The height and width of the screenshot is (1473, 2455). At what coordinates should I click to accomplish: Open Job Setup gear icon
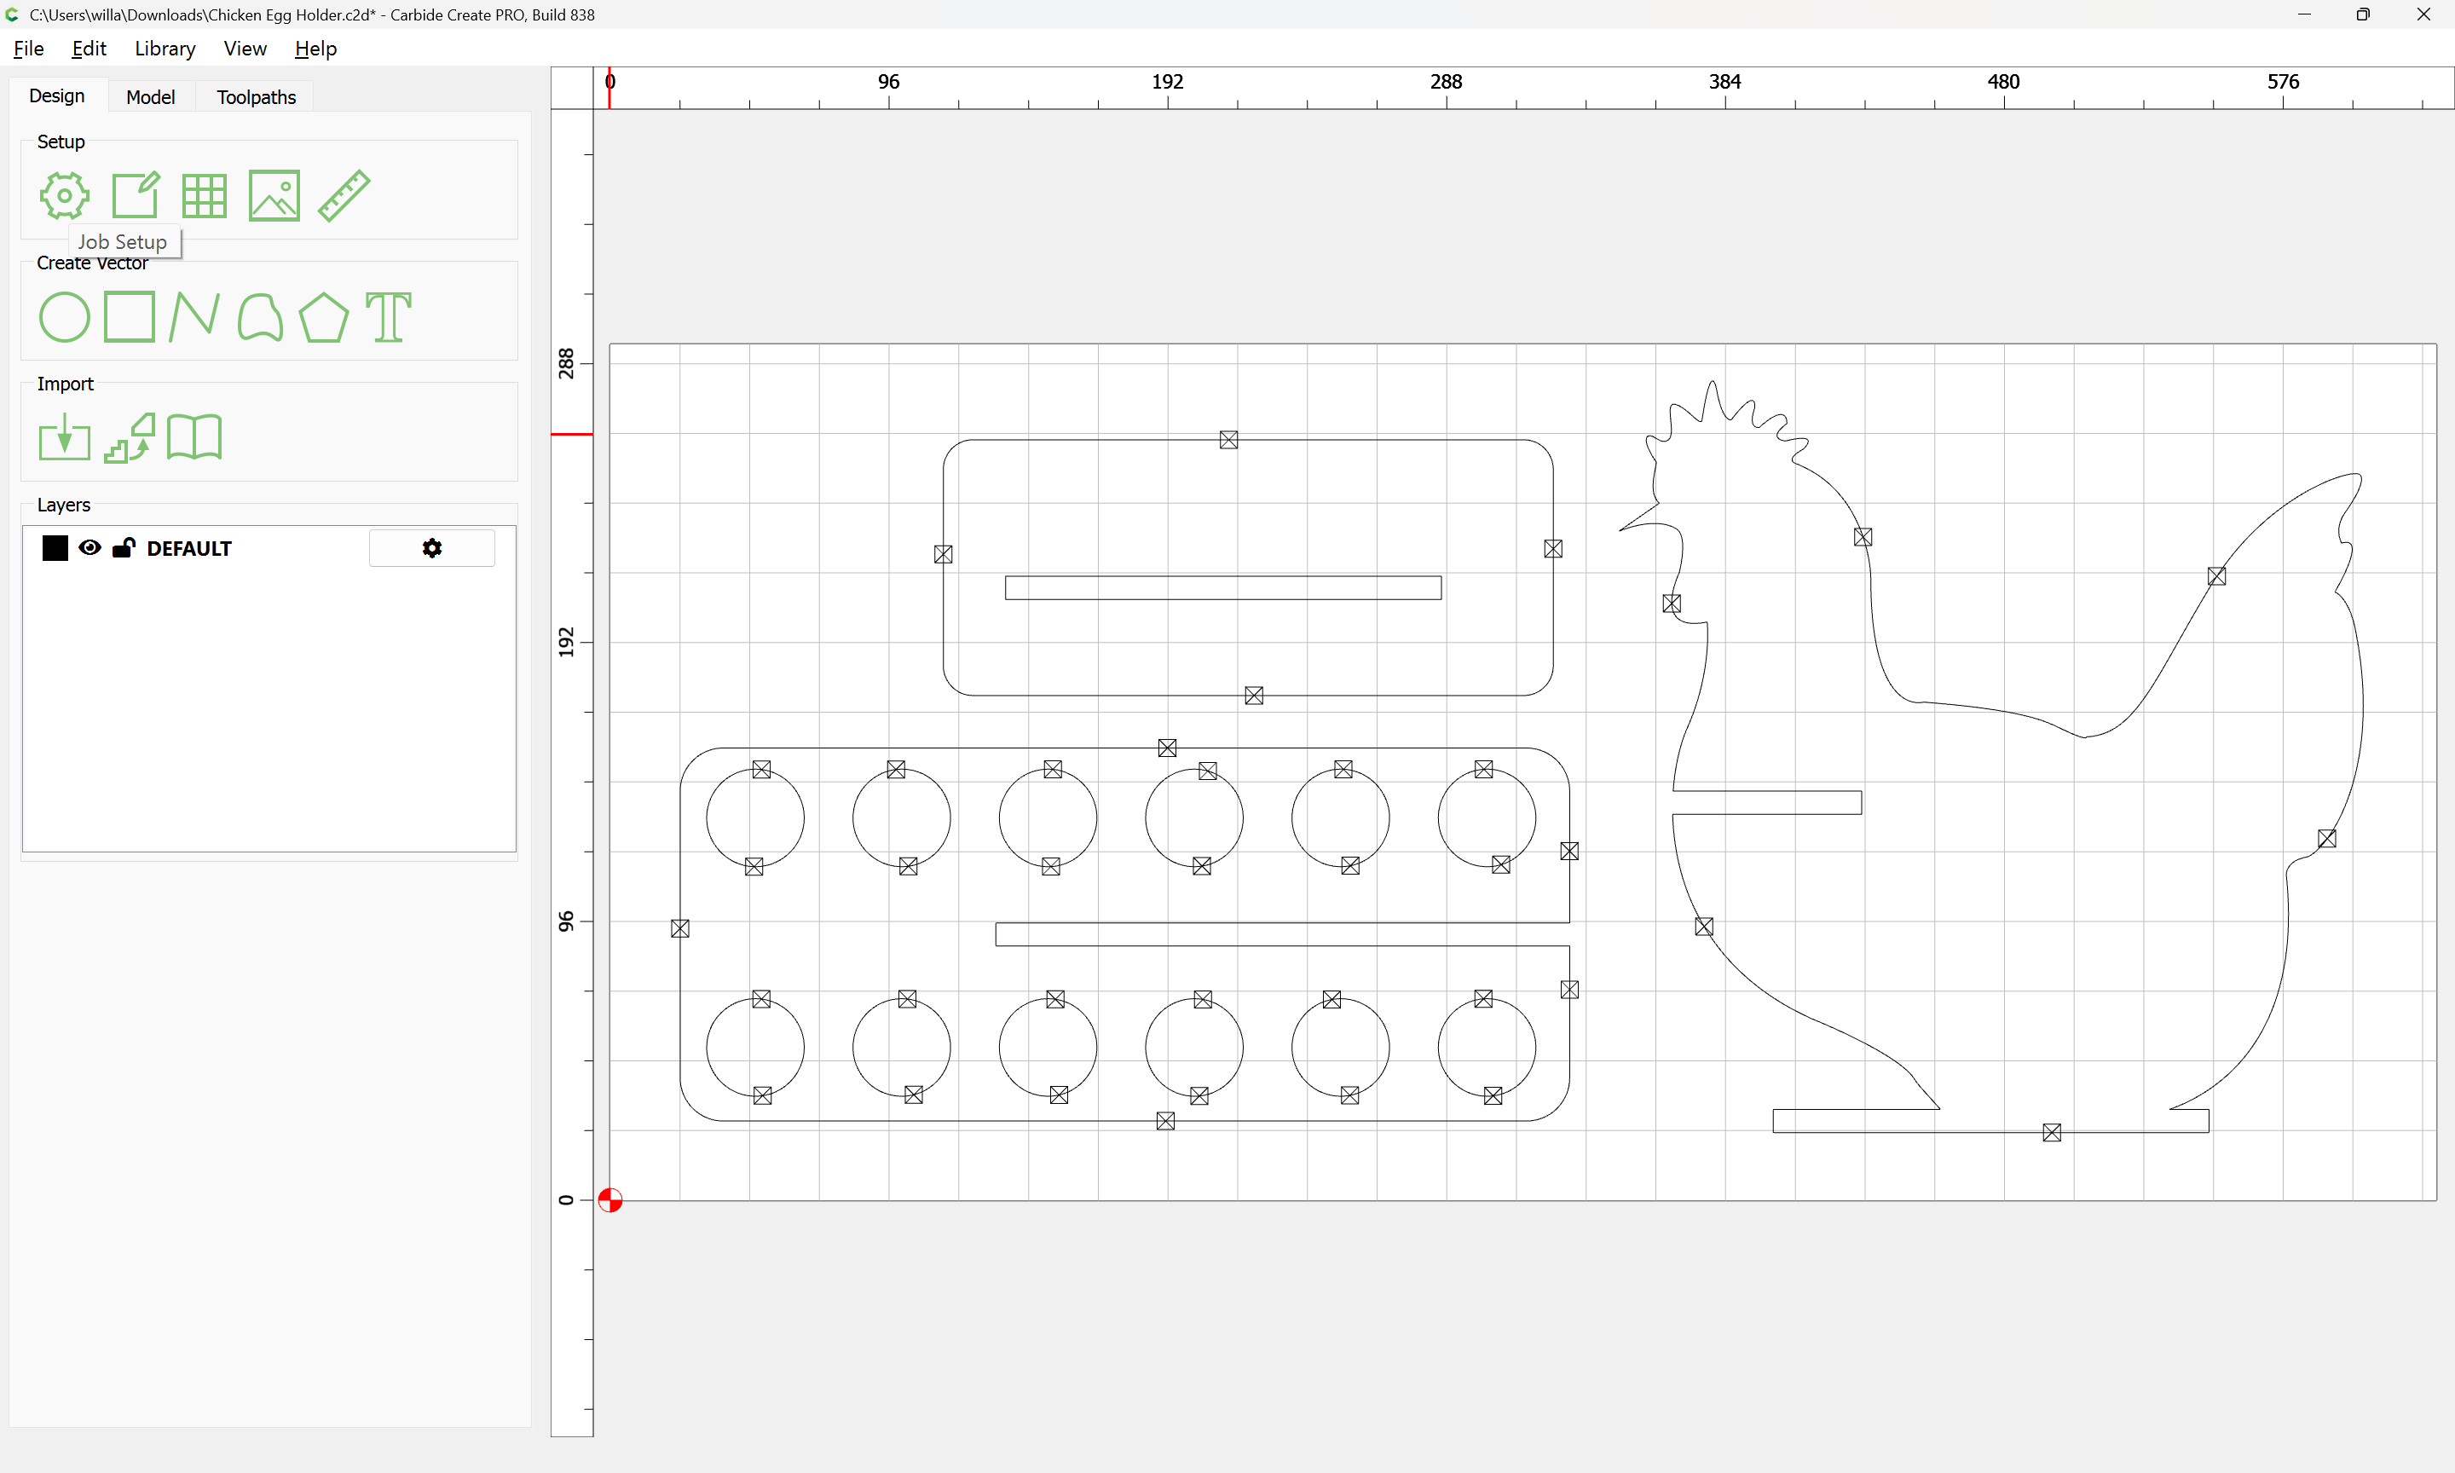point(65,195)
